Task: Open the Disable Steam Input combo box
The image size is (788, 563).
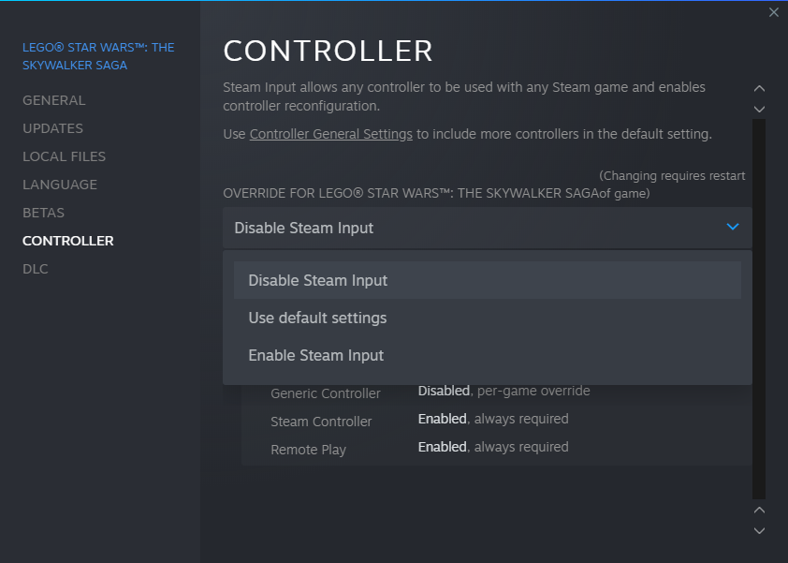Action: point(487,228)
